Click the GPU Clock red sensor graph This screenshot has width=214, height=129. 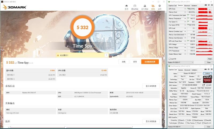(x=204, y=9)
